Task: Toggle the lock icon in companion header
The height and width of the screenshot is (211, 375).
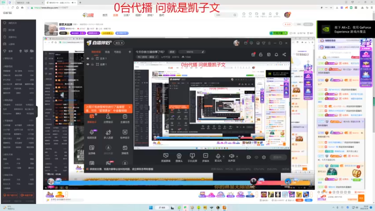Action: point(261,54)
